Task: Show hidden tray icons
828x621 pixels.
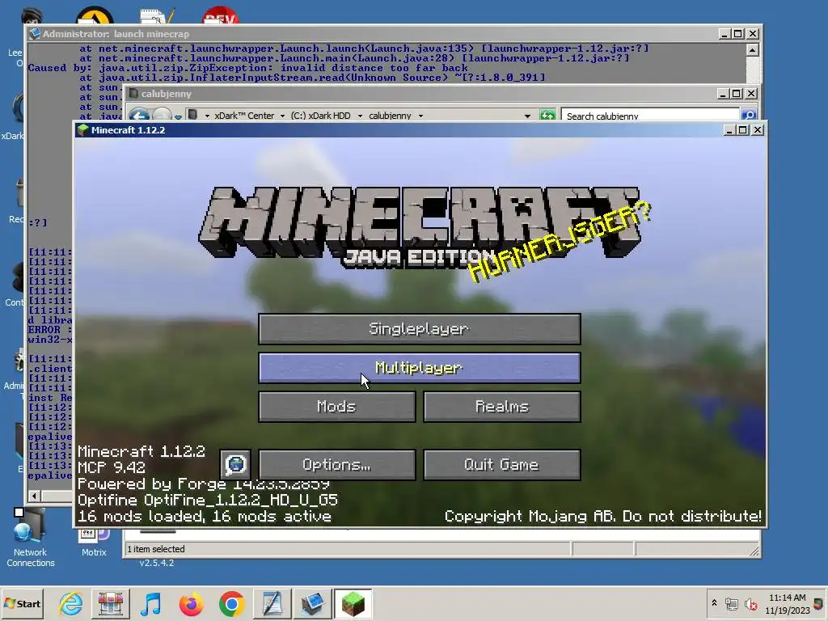Action: pos(715,603)
